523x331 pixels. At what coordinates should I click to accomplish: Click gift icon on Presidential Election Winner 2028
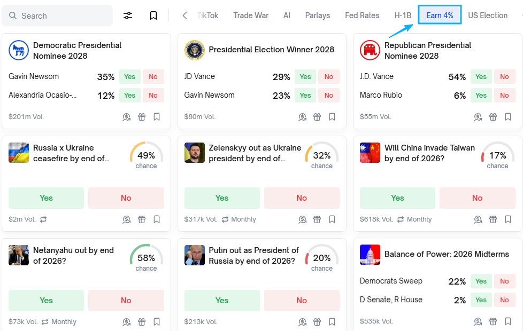(x=317, y=117)
